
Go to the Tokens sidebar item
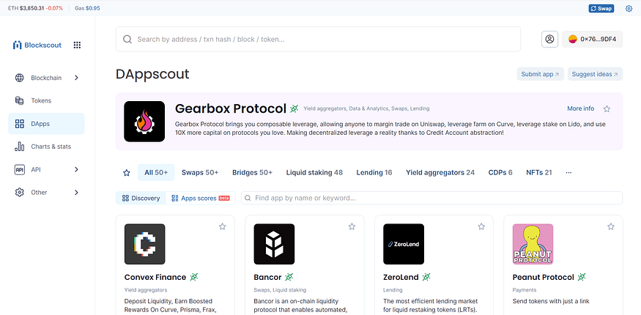click(x=46, y=100)
